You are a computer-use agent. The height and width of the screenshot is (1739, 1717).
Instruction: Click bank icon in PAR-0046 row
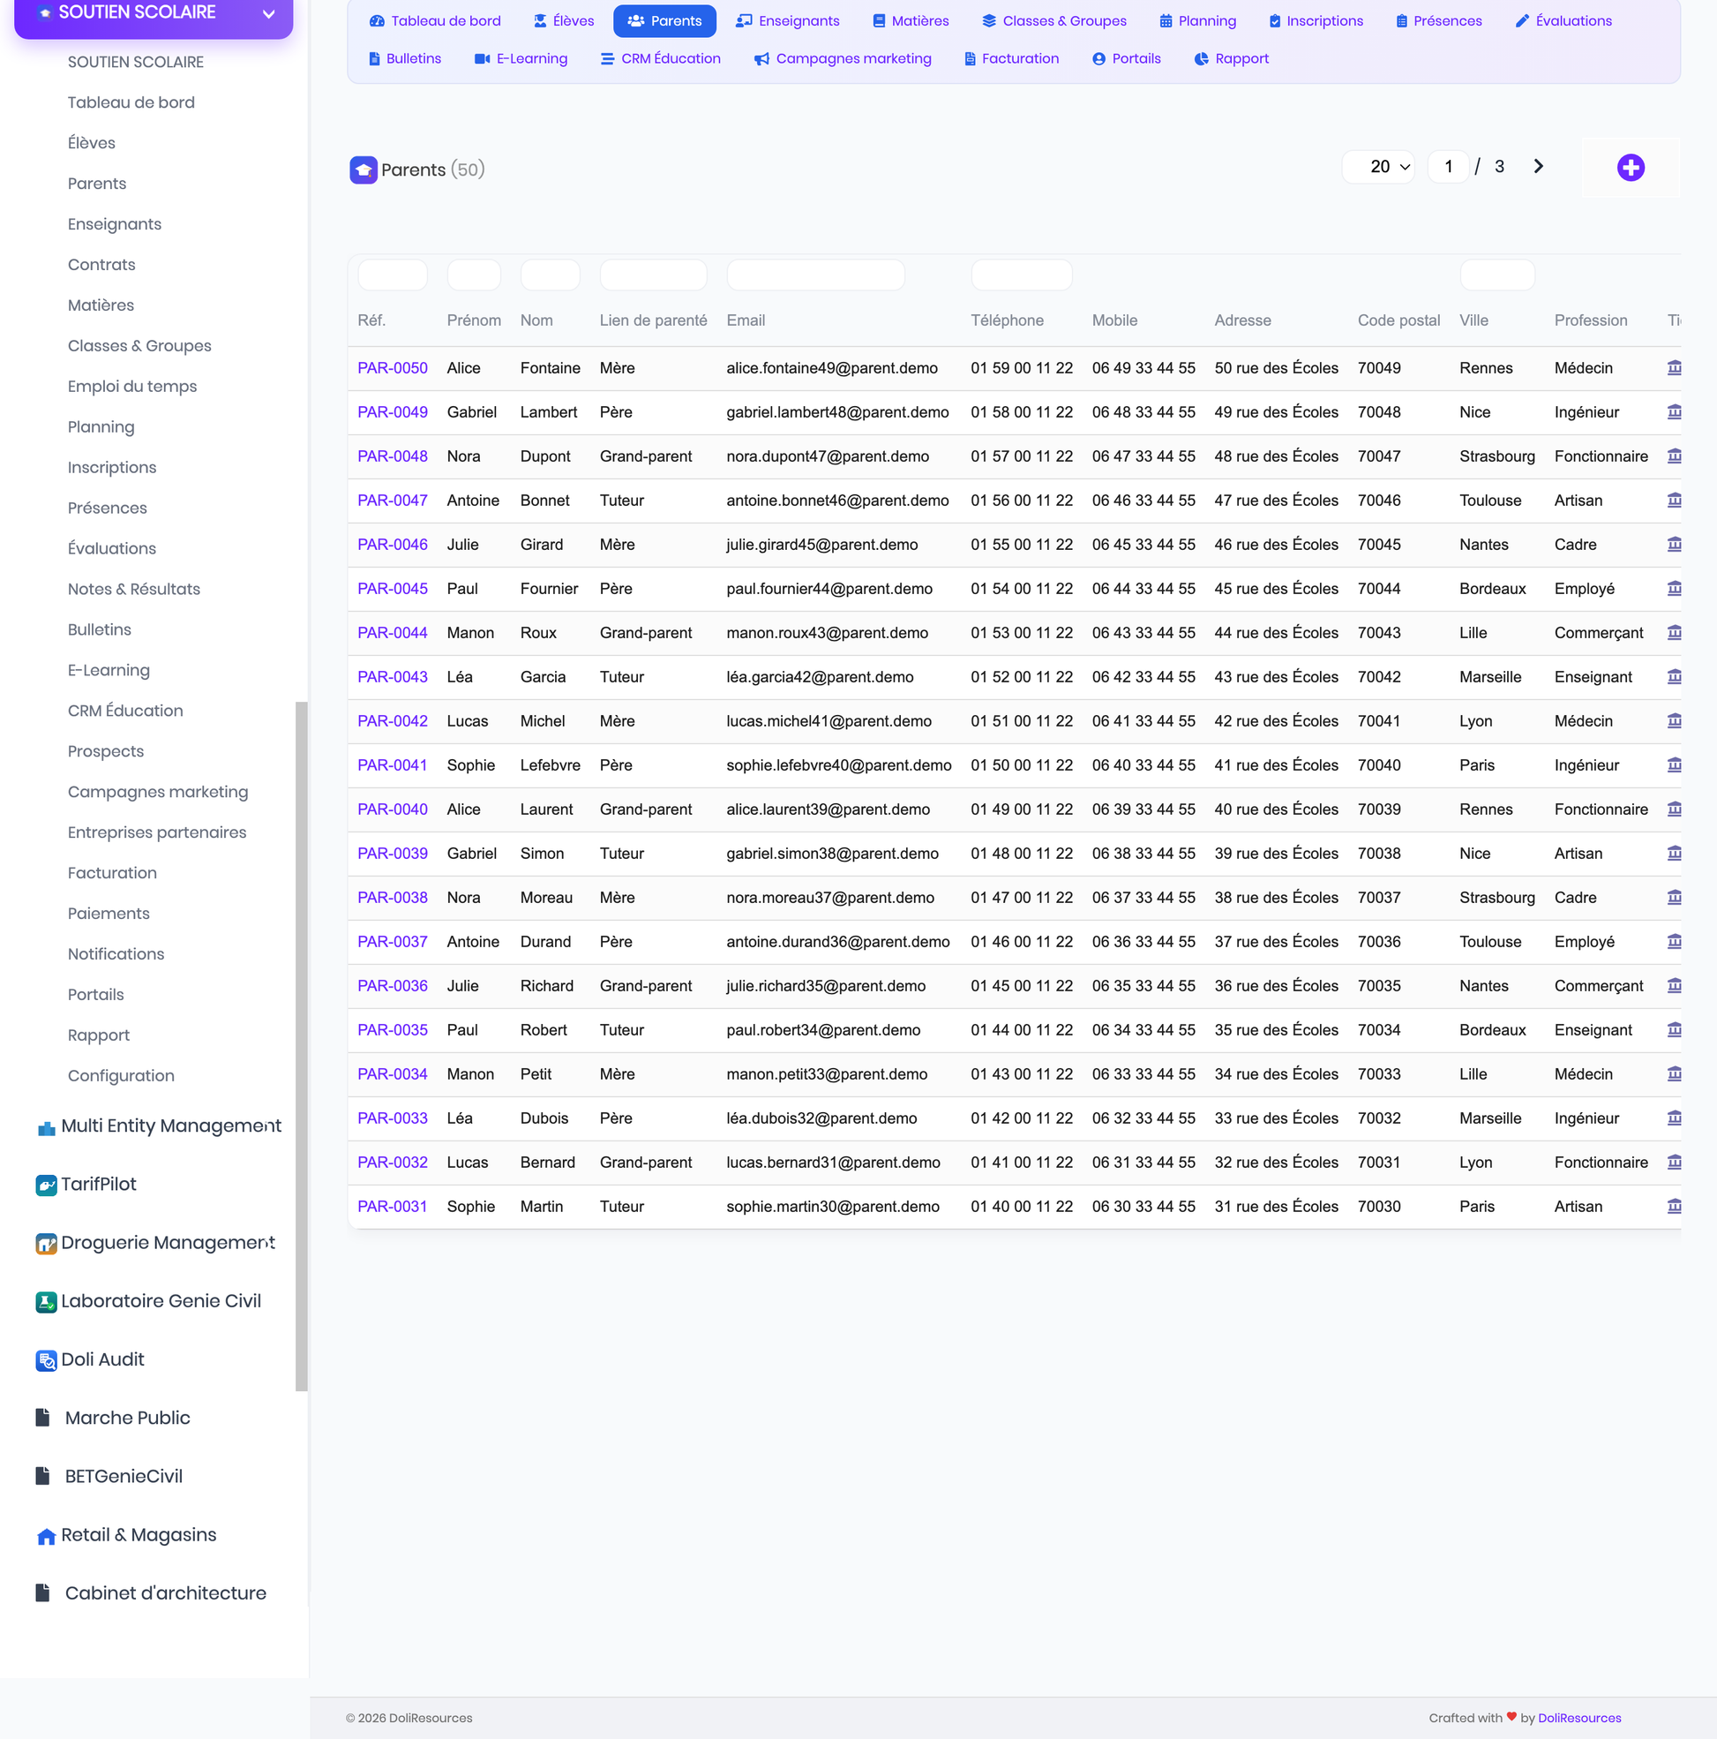coord(1674,545)
